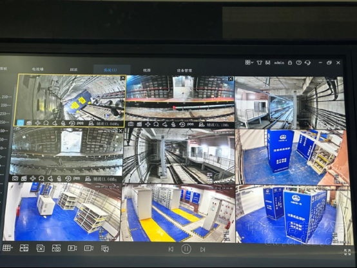
Task: Toggle PTZ control on first camera toolbar
Action: (37, 123)
